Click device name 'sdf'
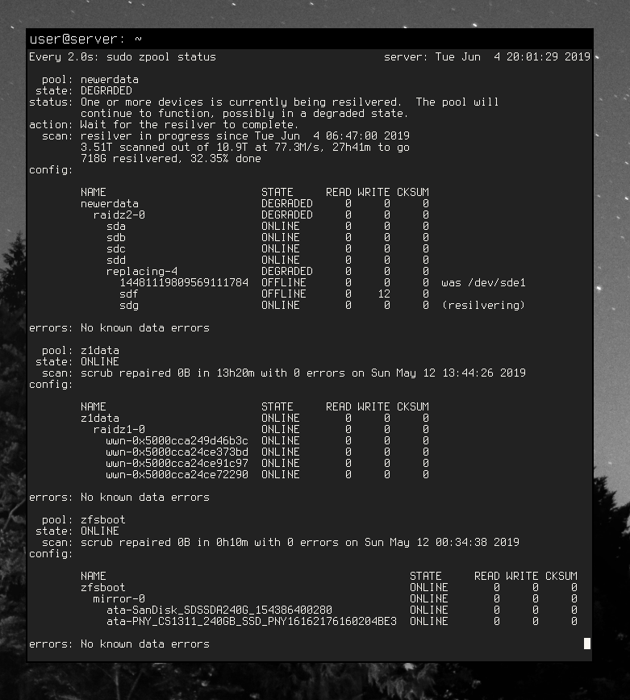This screenshot has height=700, width=630. point(128,294)
